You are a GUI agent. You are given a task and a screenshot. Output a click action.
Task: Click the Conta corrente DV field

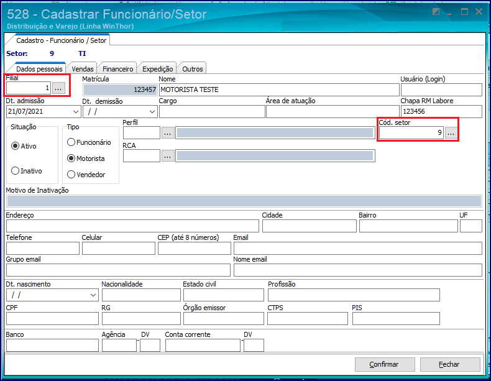click(x=254, y=346)
